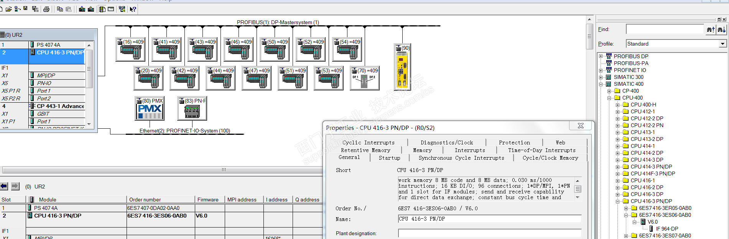This screenshot has height=239, width=729.
Task: Click the address overview window toolbar icon
Action: tap(111, 9)
